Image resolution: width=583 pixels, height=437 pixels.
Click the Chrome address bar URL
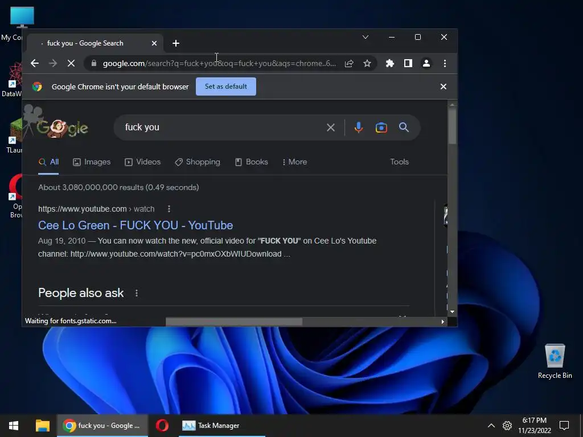[x=219, y=64]
